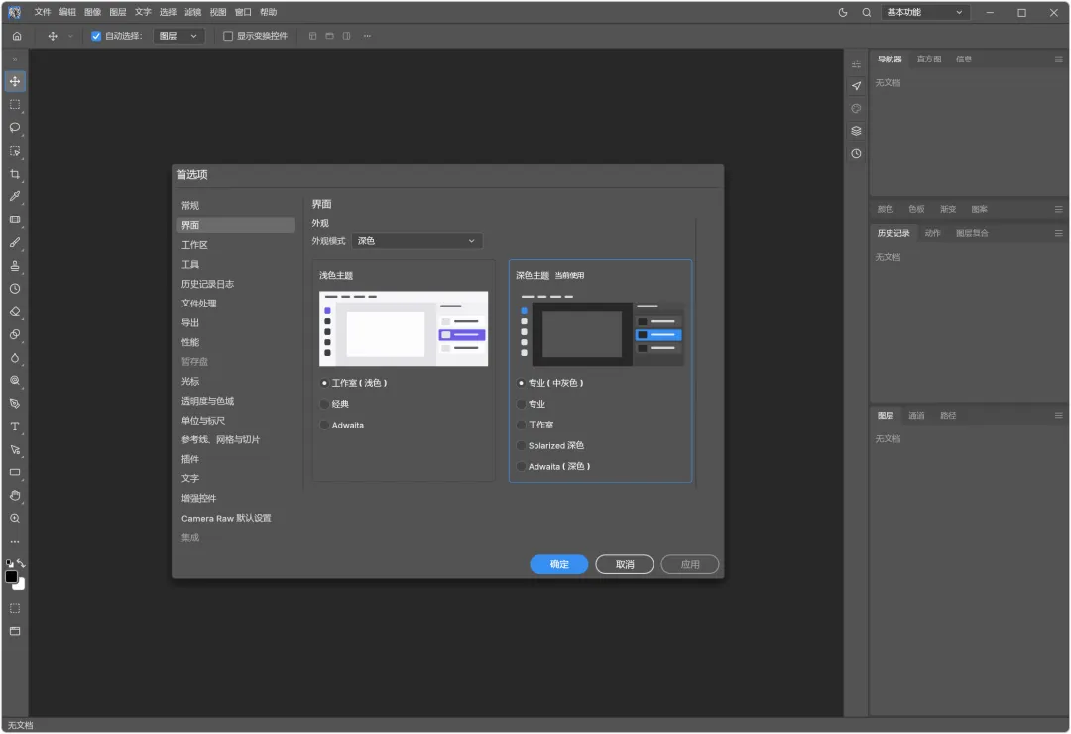Expand the 基本功能 workspace dropdown

925,12
